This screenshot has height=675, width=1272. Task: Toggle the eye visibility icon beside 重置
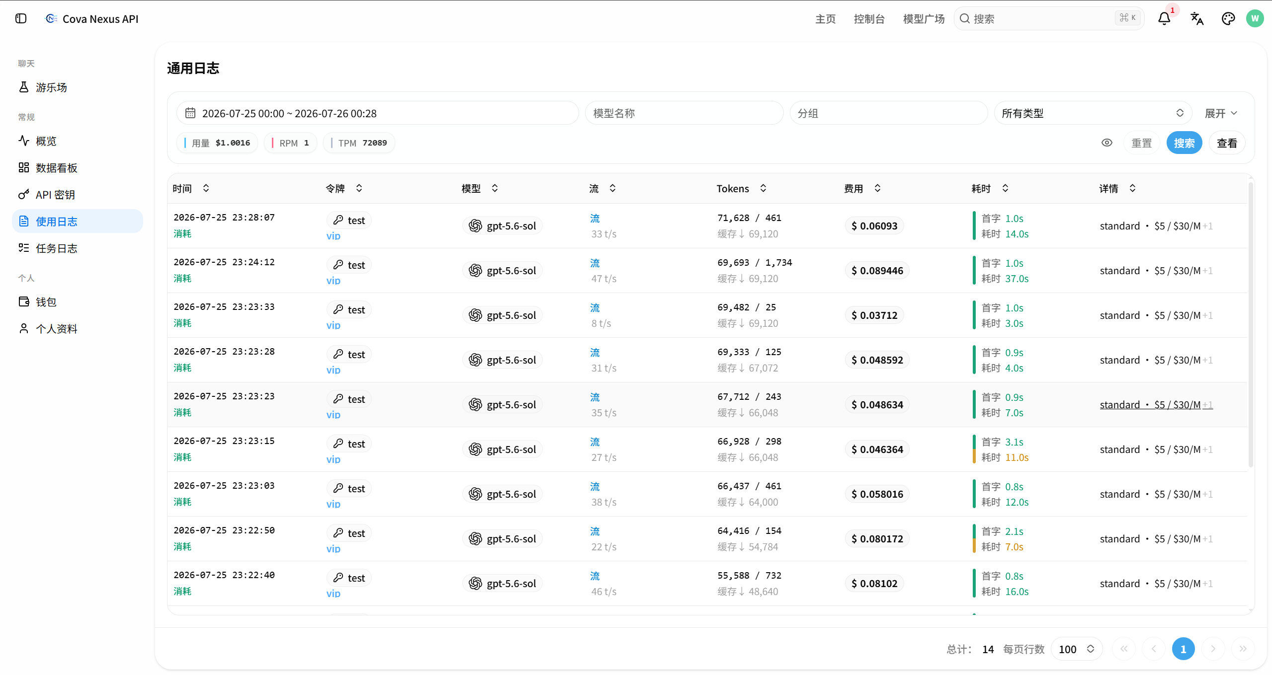point(1106,143)
